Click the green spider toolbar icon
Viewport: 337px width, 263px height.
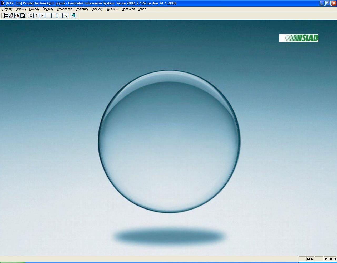pyautogui.click(x=66, y=16)
